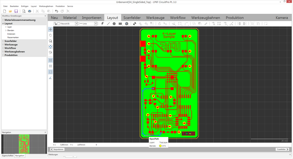The width and height of the screenshot is (293, 159).
Task: Open the Linie line style dropdown
Action: click(x=96, y=23)
